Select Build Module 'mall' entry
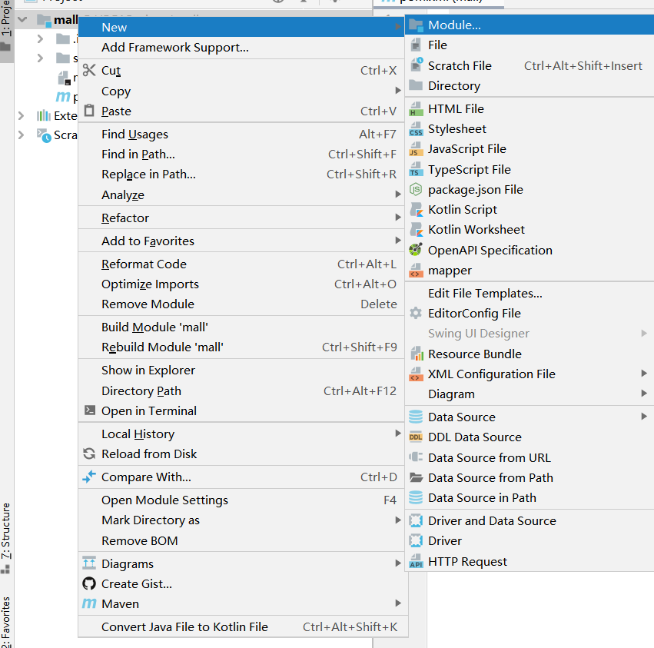 pyautogui.click(x=241, y=327)
